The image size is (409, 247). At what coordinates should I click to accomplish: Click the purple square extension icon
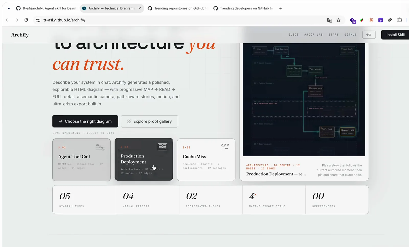point(381,20)
